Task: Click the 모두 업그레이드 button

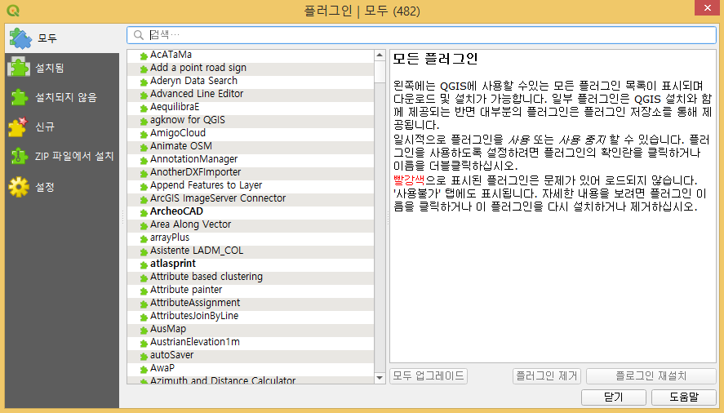Action: pyautogui.click(x=429, y=376)
